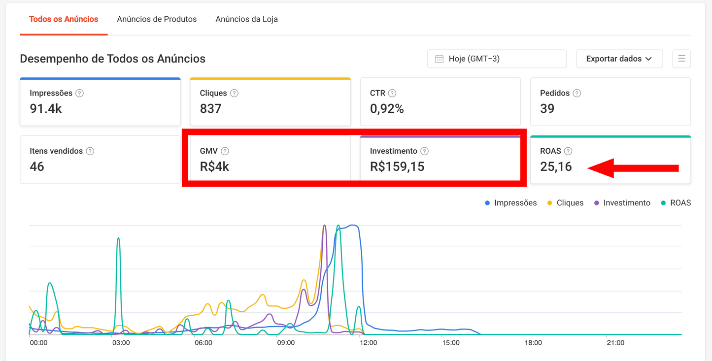Open help tooltip for Impressões metric

tap(80, 93)
